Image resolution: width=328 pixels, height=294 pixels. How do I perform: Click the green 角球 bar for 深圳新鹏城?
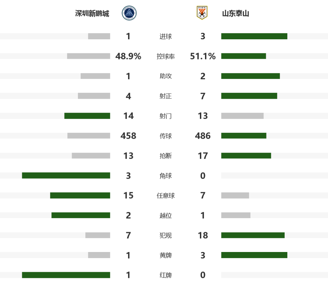click(x=66, y=176)
